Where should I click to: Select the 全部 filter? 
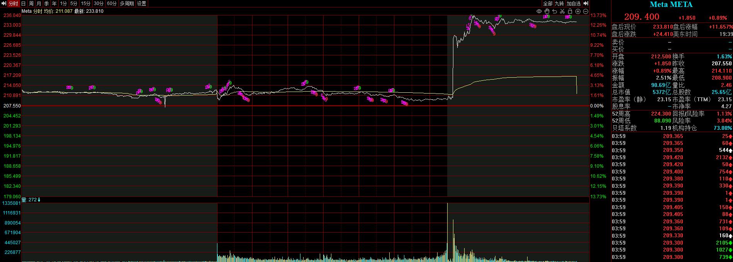click(x=548, y=3)
